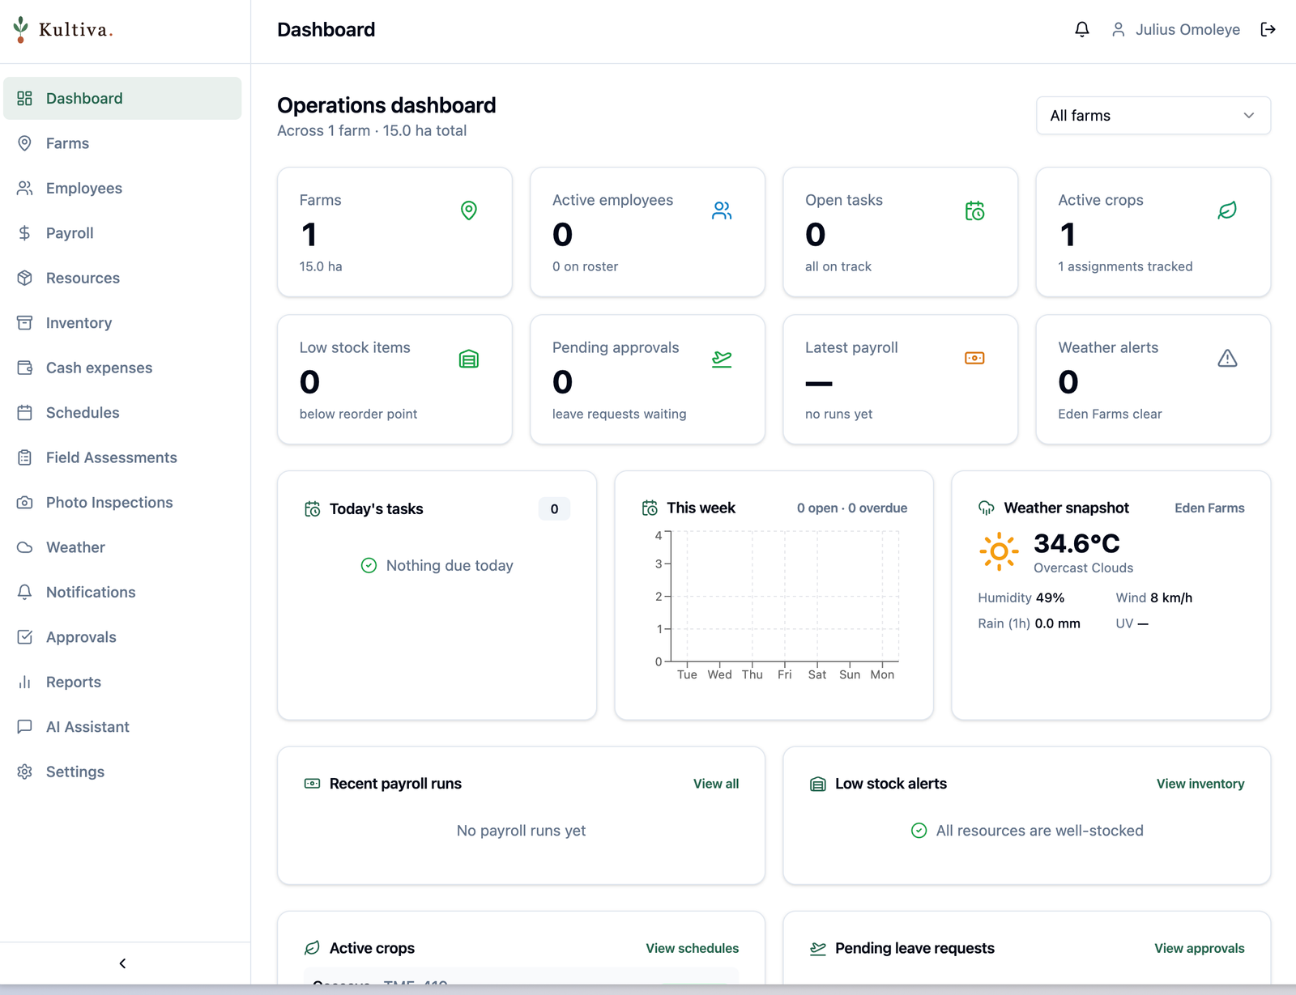Viewport: 1296px width, 995px height.
Task: Click the Pending leave requests plane icon
Action: (x=818, y=948)
